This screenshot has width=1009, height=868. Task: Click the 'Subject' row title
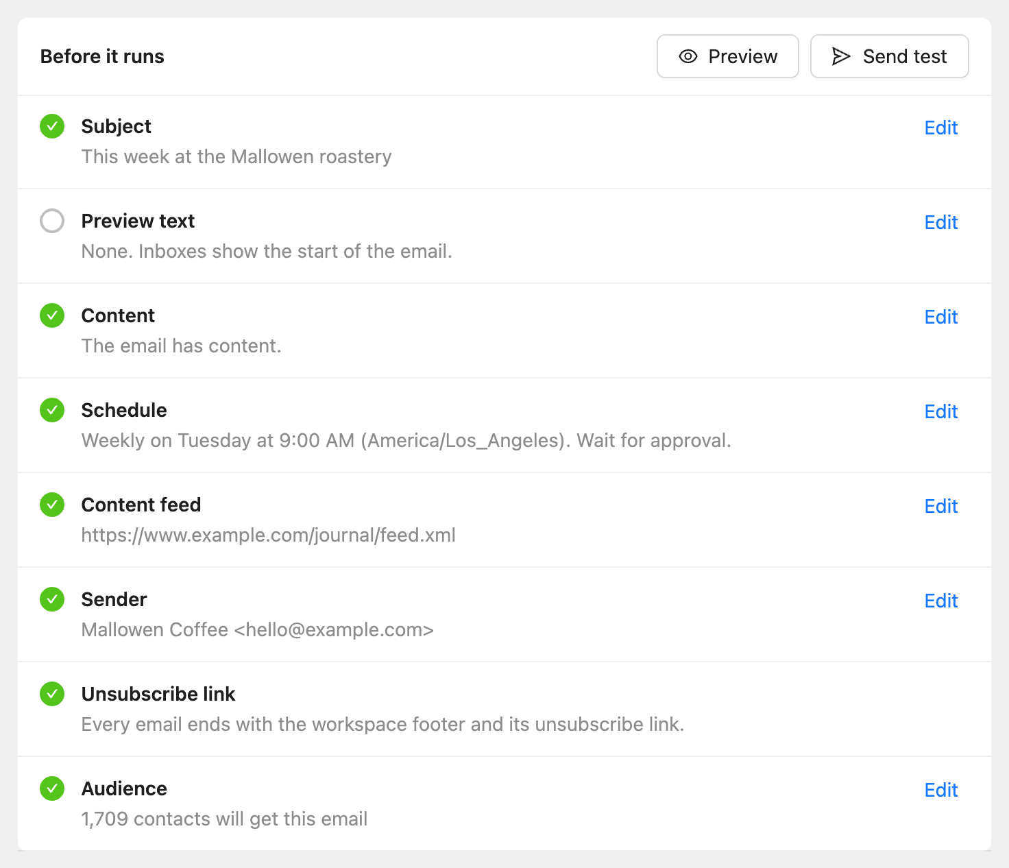(117, 127)
